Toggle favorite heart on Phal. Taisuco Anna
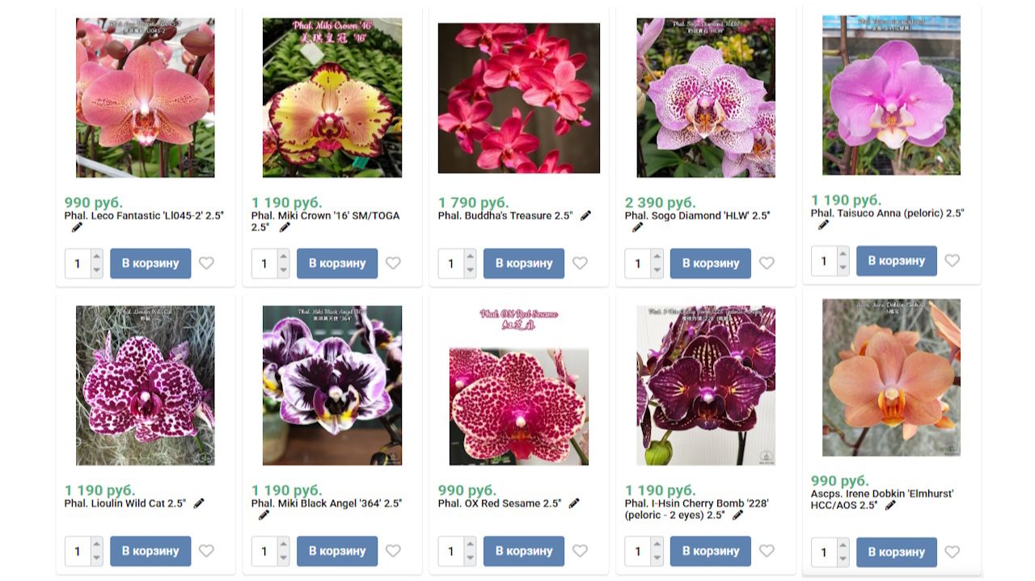The width and height of the screenshot is (1035, 581). tap(953, 260)
